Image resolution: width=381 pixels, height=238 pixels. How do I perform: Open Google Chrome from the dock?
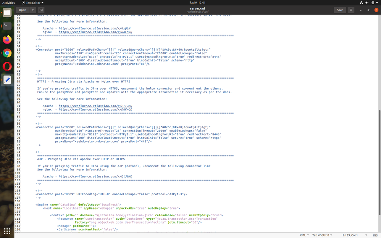coord(7,53)
